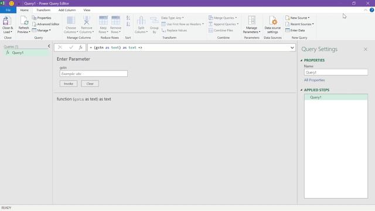Sort ascending with the A-Z icon
The image size is (375, 211).
coord(128,18)
